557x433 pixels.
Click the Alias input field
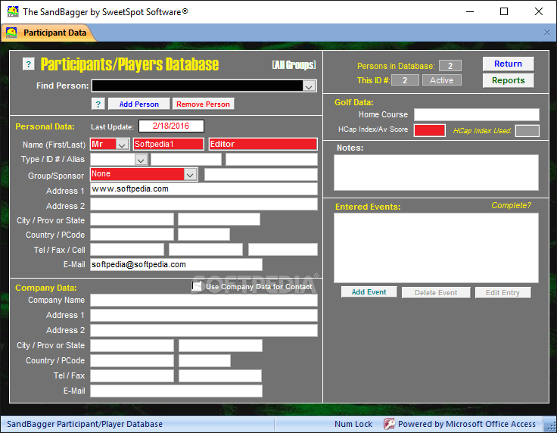272,160
